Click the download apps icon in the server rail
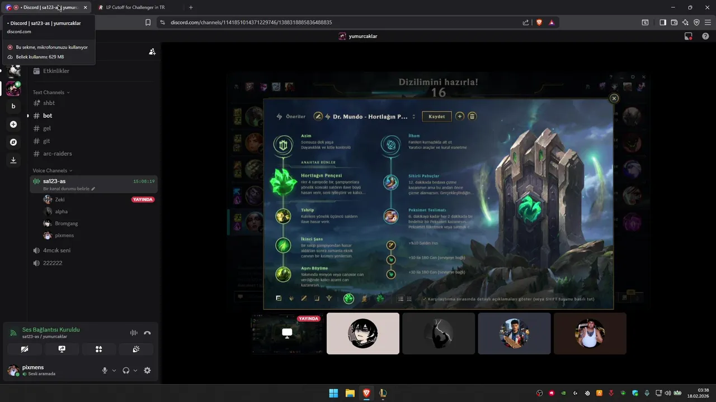 pos(13,160)
